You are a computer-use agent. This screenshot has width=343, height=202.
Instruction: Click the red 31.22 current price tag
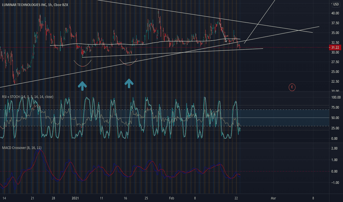(x=335, y=47)
